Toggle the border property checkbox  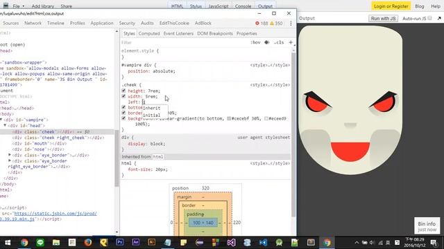click(x=123, y=113)
